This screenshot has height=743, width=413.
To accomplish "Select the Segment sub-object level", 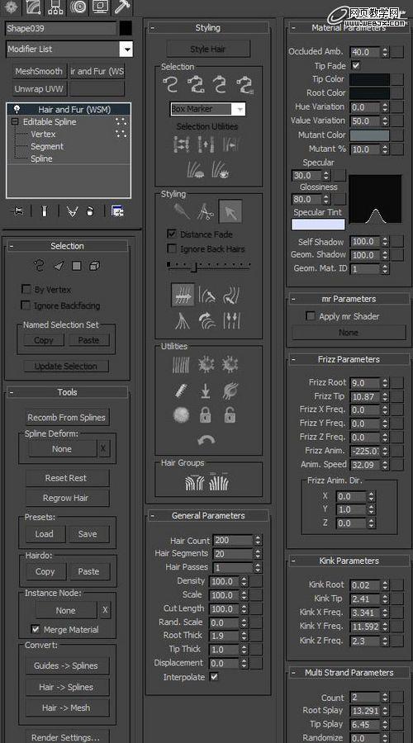I will 47,146.
